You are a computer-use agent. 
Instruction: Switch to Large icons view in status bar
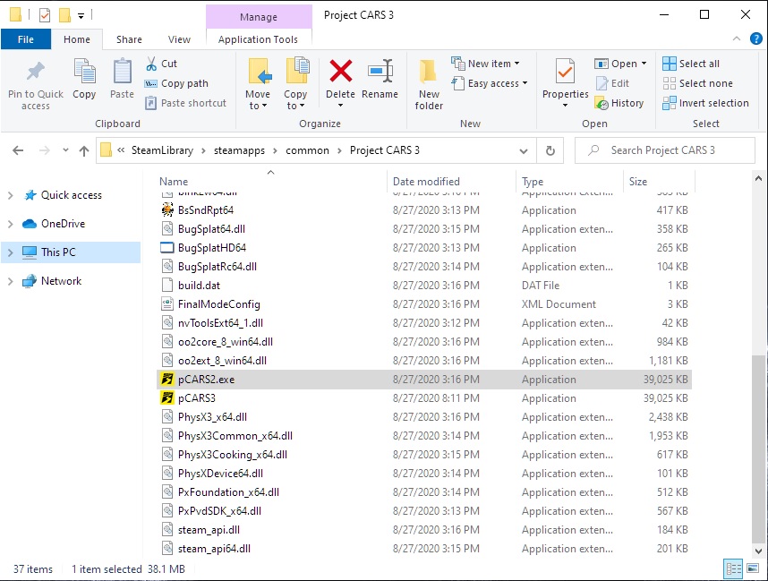coord(753,569)
